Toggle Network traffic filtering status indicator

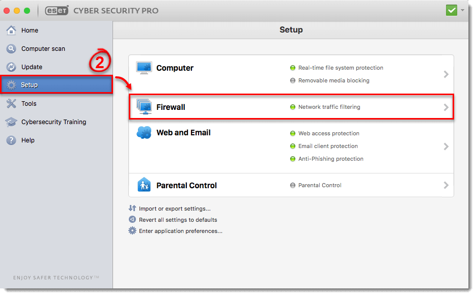pyautogui.click(x=292, y=107)
